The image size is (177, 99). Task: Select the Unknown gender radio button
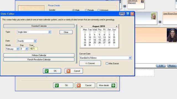coord(98,10)
